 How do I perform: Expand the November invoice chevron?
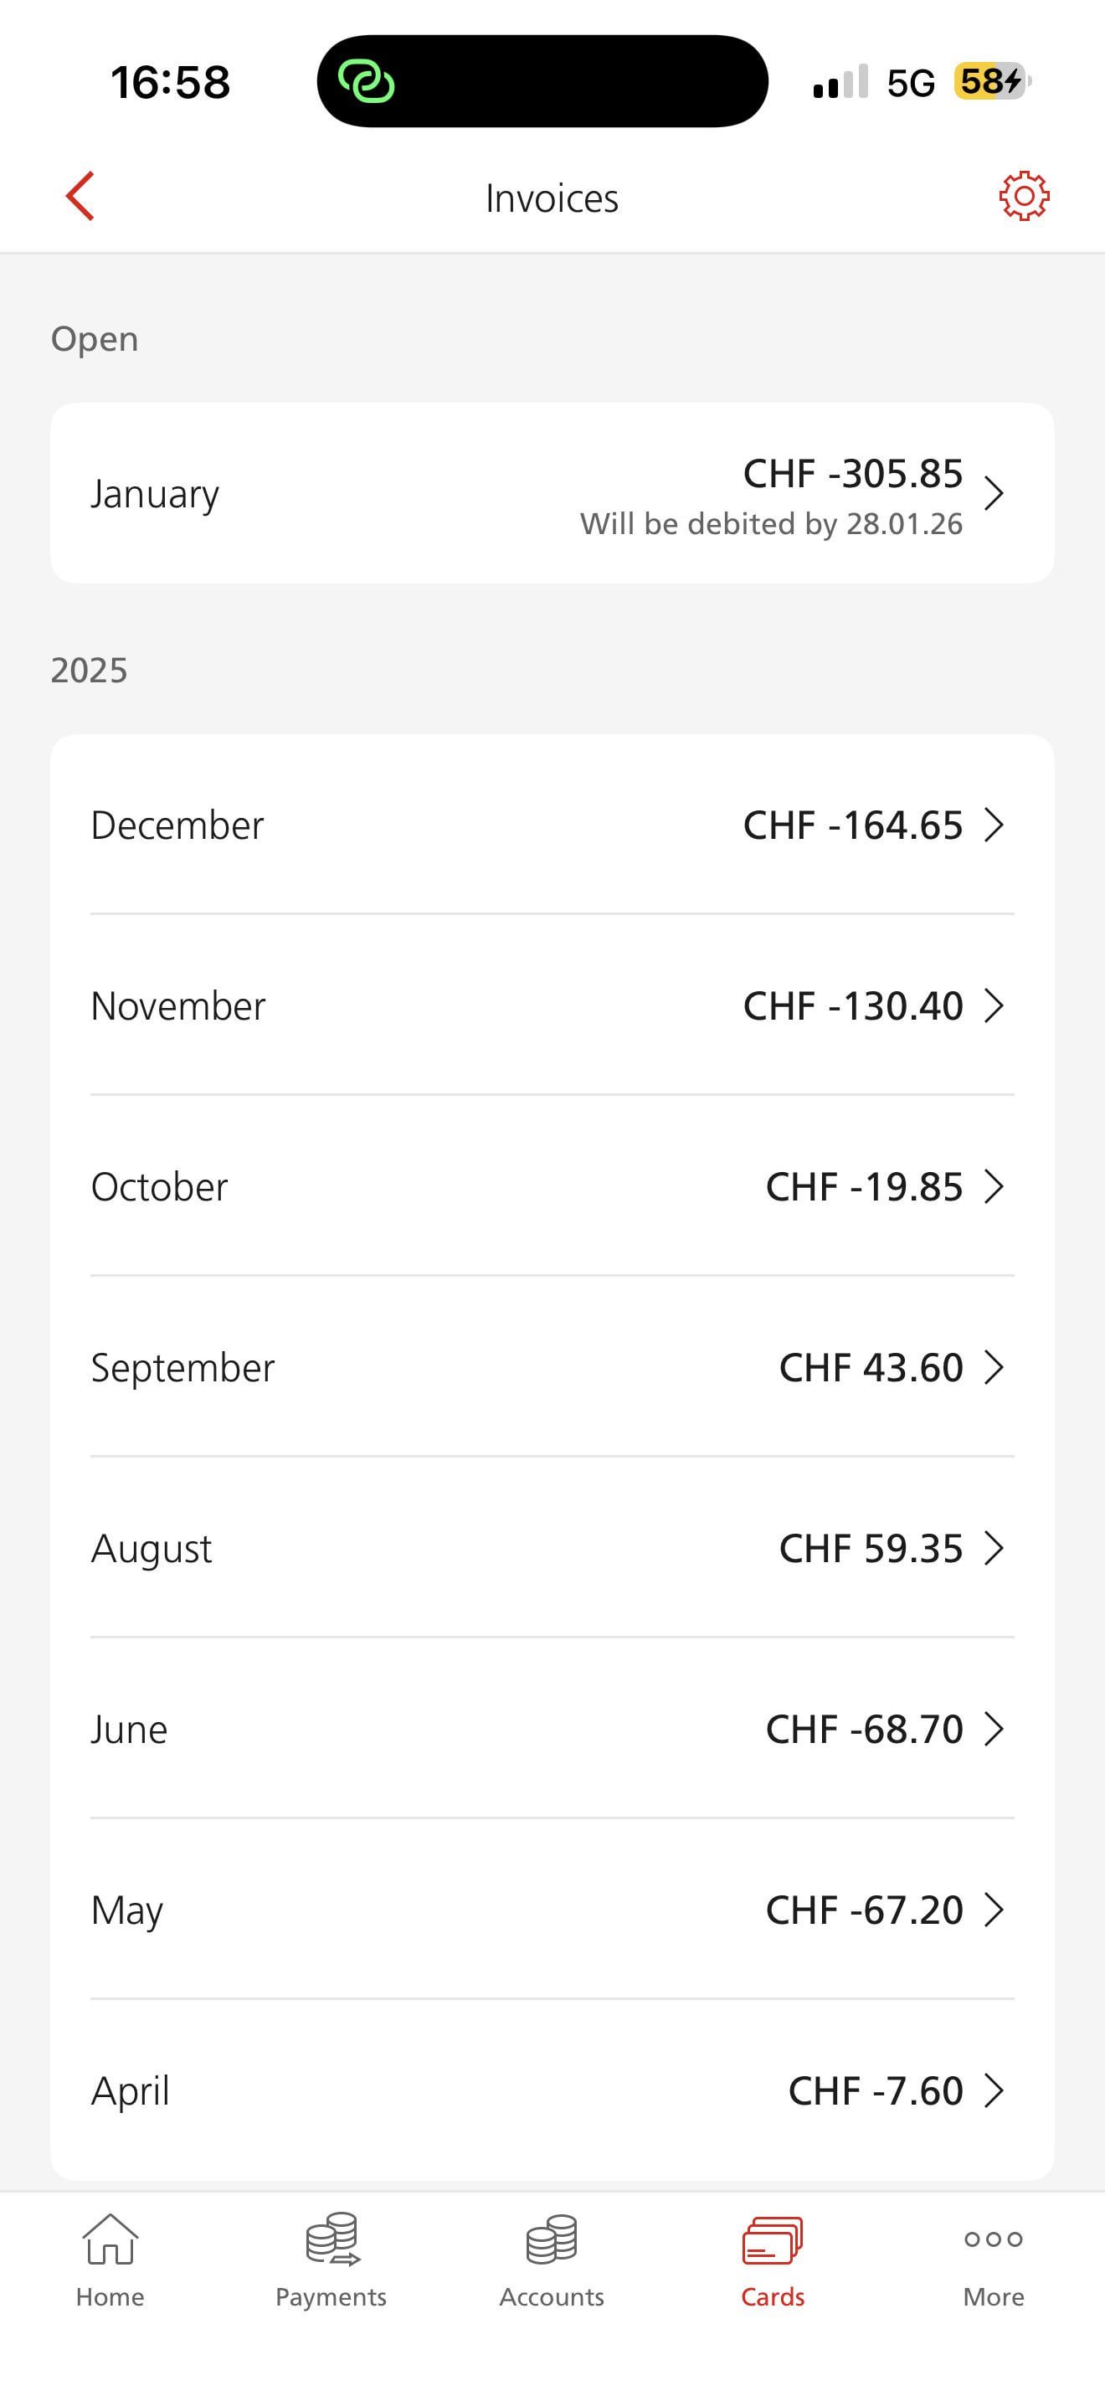pos(994,1005)
